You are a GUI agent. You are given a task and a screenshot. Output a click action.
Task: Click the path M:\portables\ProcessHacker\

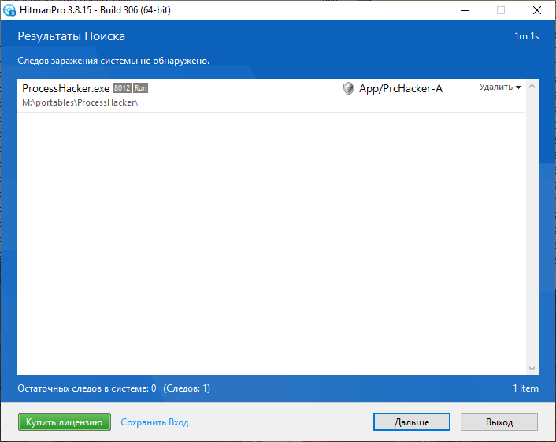[x=80, y=103]
